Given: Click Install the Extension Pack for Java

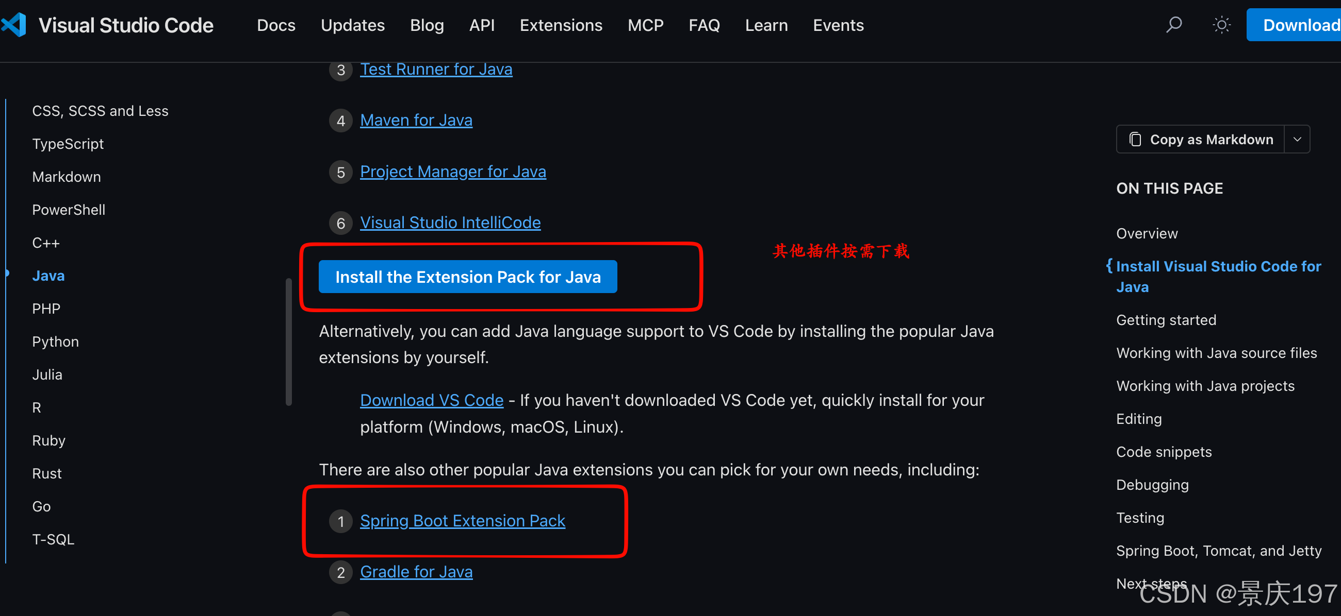Looking at the screenshot, I should click(x=467, y=277).
